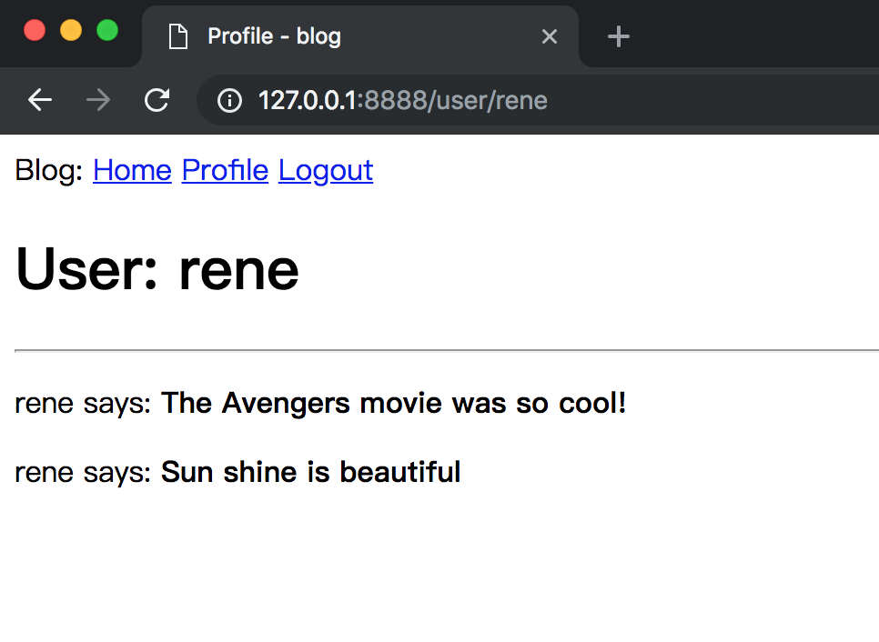The height and width of the screenshot is (642, 879).
Task: Minimize window with the yellow button
Action: pos(71,30)
